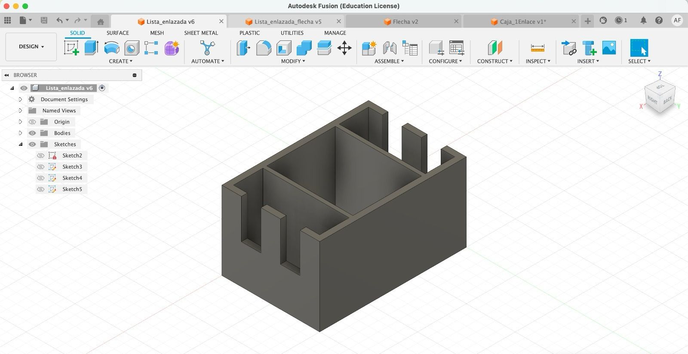688x354 pixels.
Task: Expand the Named Views node
Action: click(20, 111)
